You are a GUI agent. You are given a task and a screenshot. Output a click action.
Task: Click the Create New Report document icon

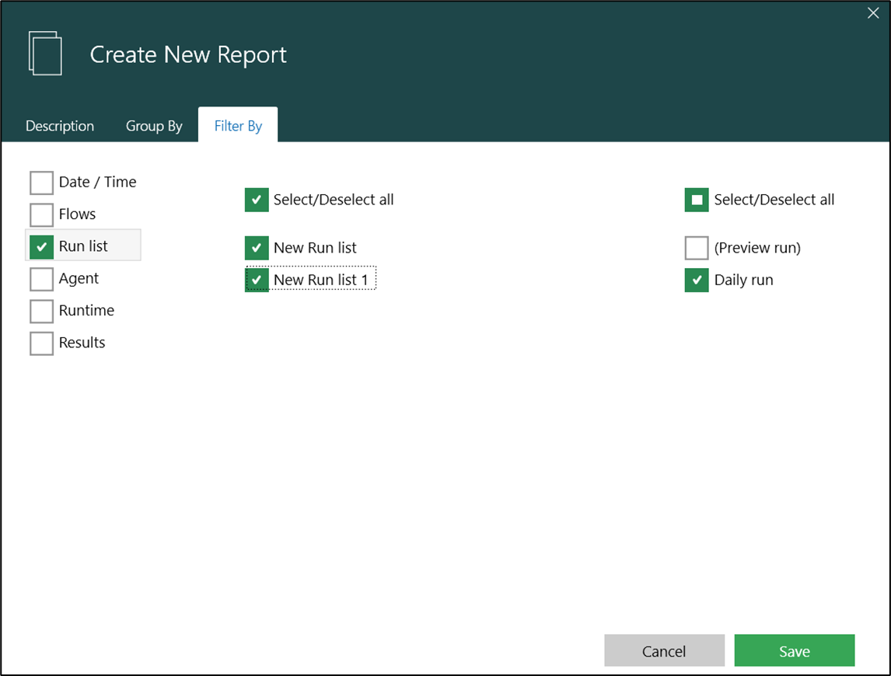pos(45,54)
